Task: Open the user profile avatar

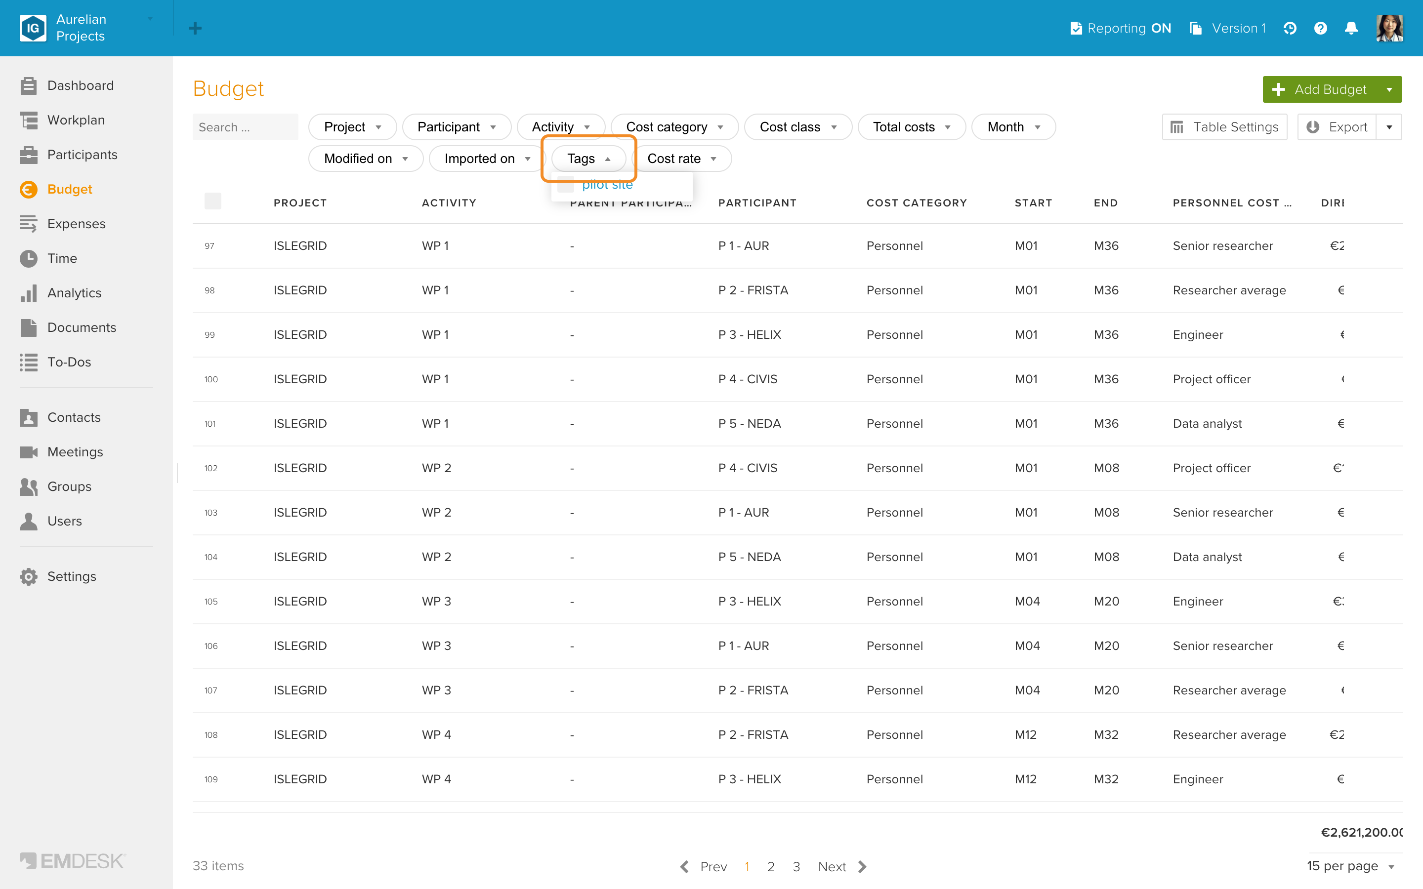Action: [x=1389, y=28]
